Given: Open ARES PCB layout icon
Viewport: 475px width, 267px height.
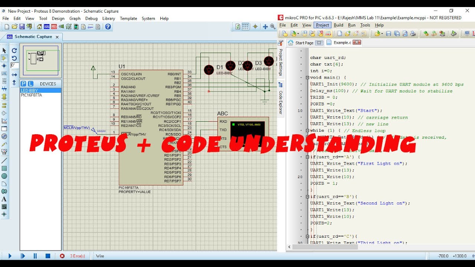Looking at the screenshot, I should [x=54, y=27].
